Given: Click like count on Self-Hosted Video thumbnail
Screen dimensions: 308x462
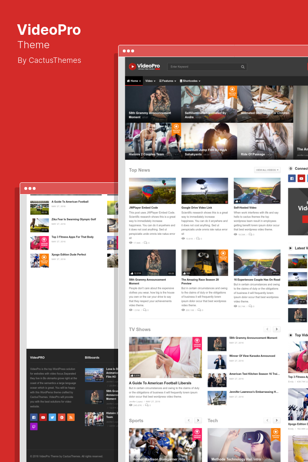Looking at the screenshot, I should 237,202.
